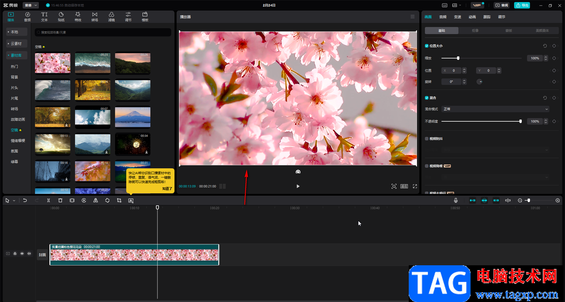The width and height of the screenshot is (565, 302).
Task: Click the rotate clip icon
Action: [107, 200]
